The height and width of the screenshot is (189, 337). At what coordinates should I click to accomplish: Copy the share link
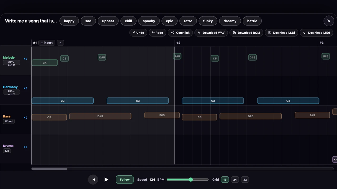180,33
